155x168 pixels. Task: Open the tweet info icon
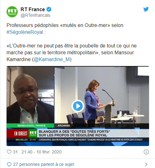[x=146, y=152]
